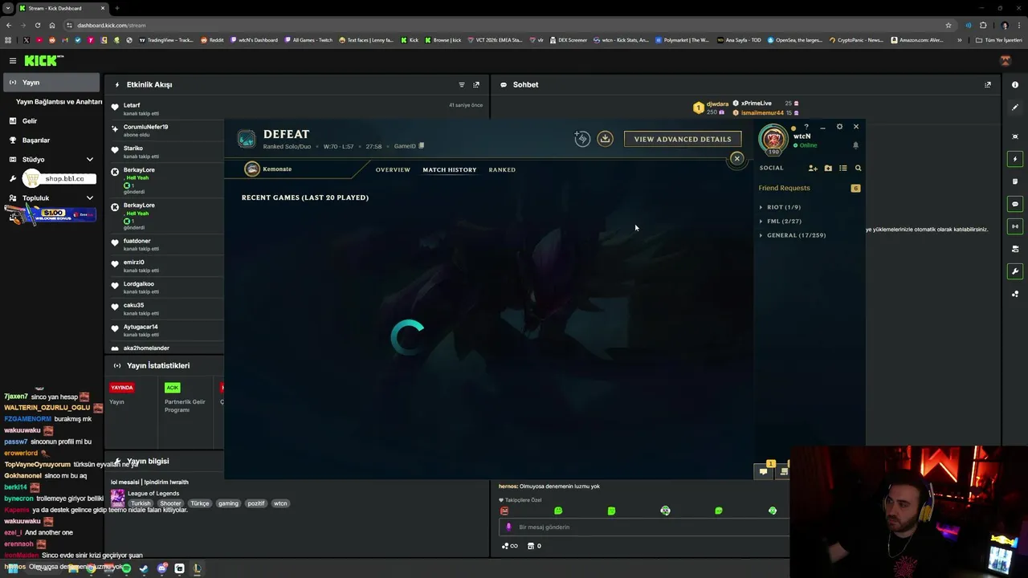The image size is (1028, 578).
Task: Switch to the Ranked tab
Action: tap(502, 170)
